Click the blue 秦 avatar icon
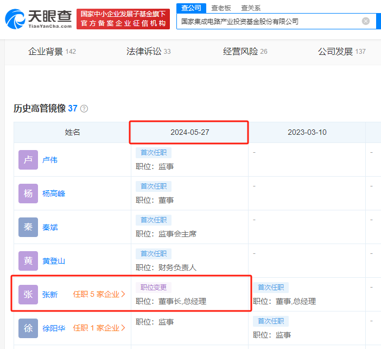The height and width of the screenshot is (349, 381). coord(28,227)
